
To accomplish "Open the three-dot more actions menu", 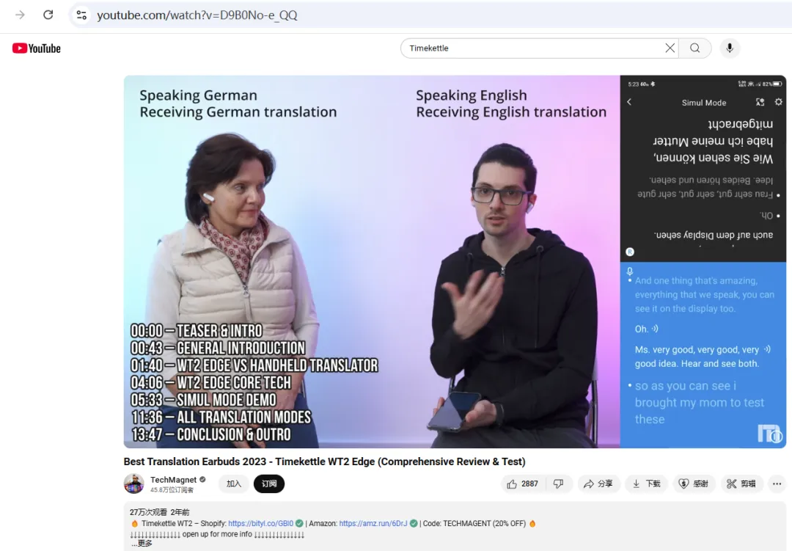I will click(x=777, y=484).
